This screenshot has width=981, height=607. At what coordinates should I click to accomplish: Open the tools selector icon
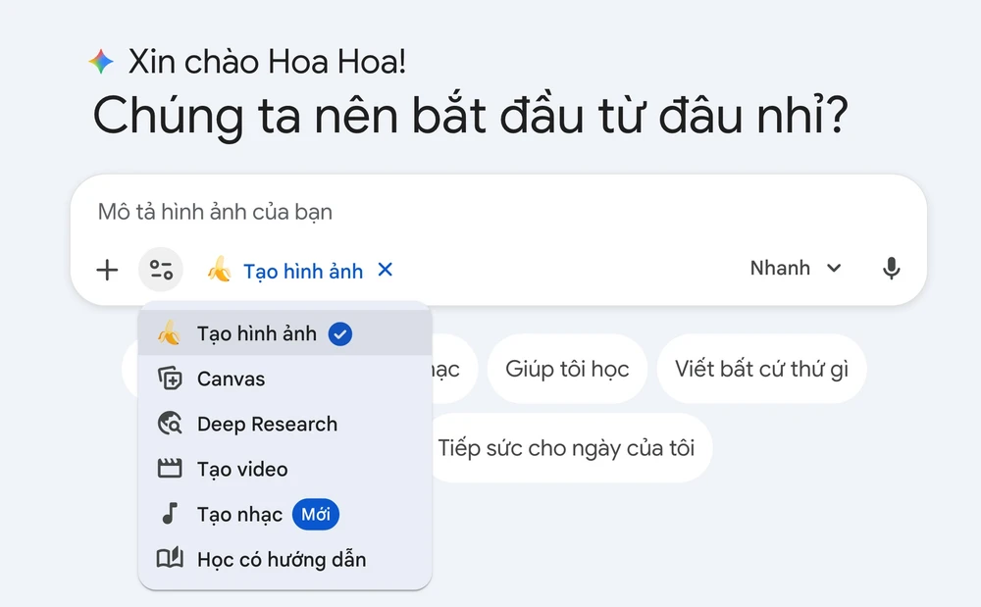pyautogui.click(x=160, y=270)
